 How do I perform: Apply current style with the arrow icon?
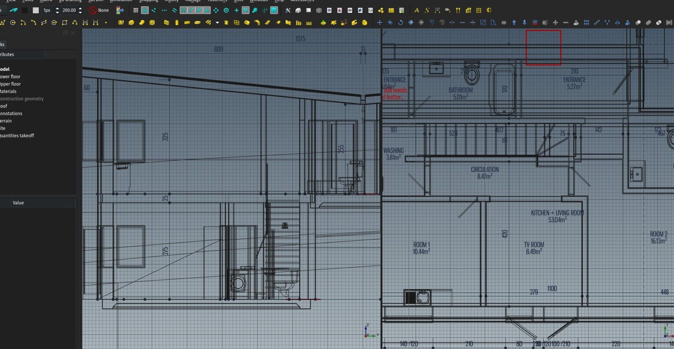click(120, 10)
